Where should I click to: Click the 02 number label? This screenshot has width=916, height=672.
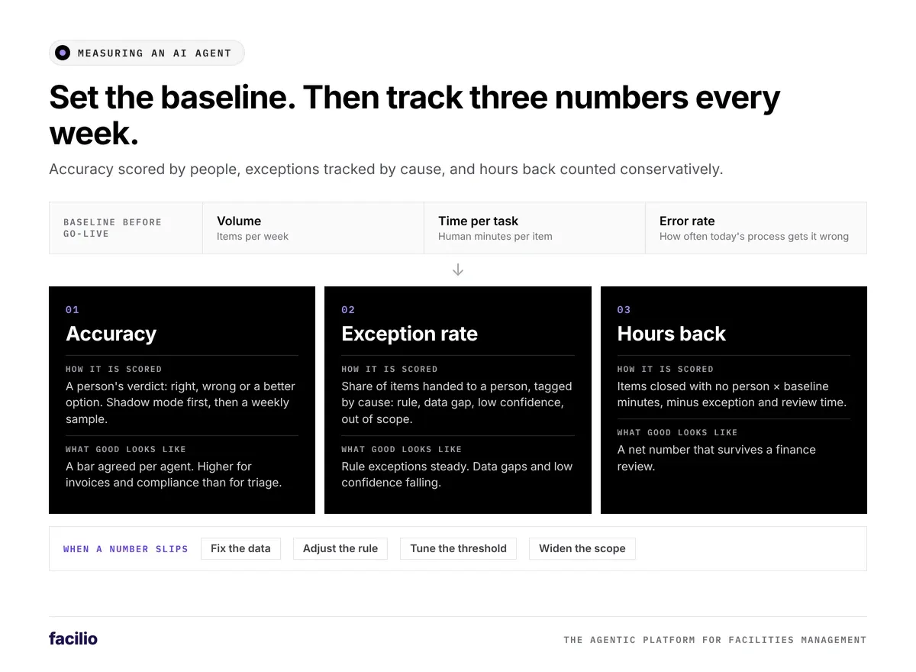[348, 309]
